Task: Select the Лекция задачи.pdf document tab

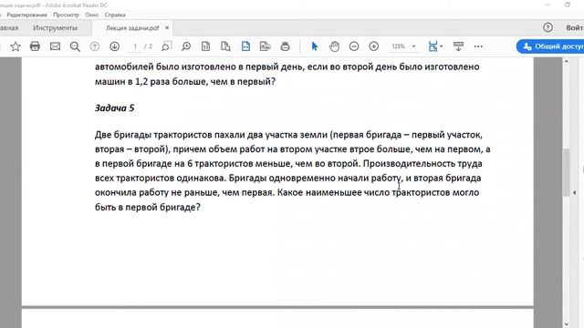Action: tap(132, 28)
